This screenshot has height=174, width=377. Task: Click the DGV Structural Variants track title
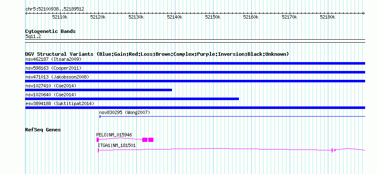pyautogui.click(x=157, y=54)
